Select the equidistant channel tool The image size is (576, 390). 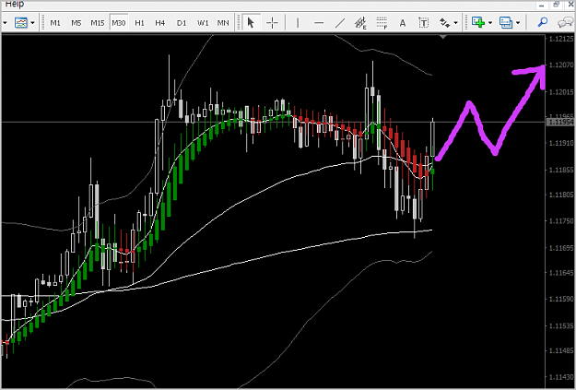point(360,23)
